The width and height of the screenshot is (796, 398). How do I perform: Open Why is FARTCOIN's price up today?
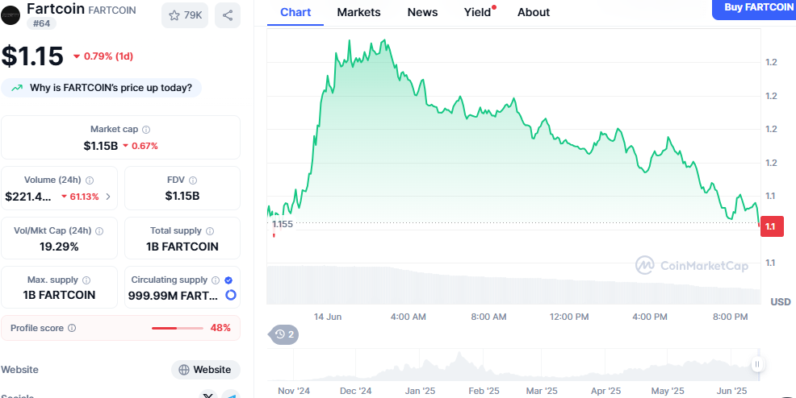102,88
